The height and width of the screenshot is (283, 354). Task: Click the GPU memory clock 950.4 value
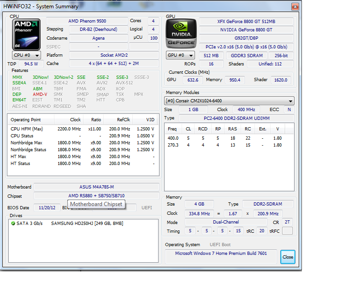point(235,80)
